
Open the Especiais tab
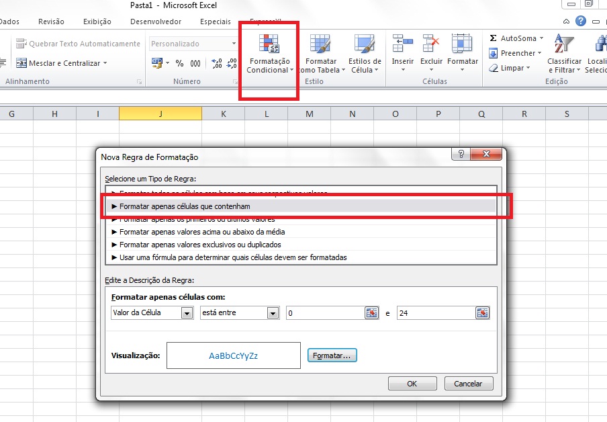coord(216,22)
